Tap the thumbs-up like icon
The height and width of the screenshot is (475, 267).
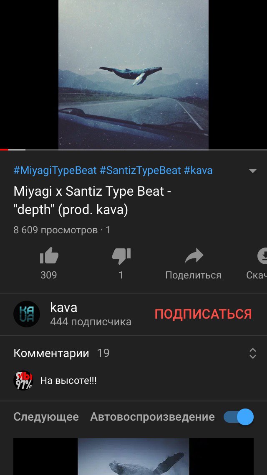[x=49, y=256]
